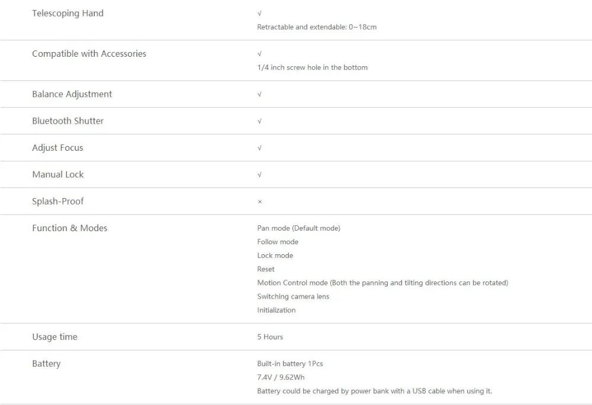
Task: Click the Switching camera lens entry
Action: point(293,296)
